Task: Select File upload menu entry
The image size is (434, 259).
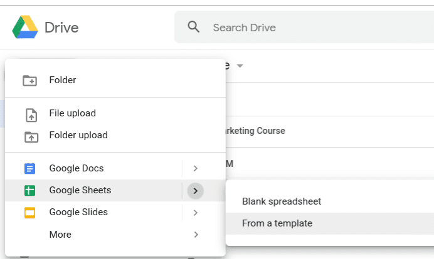Action: (73, 113)
